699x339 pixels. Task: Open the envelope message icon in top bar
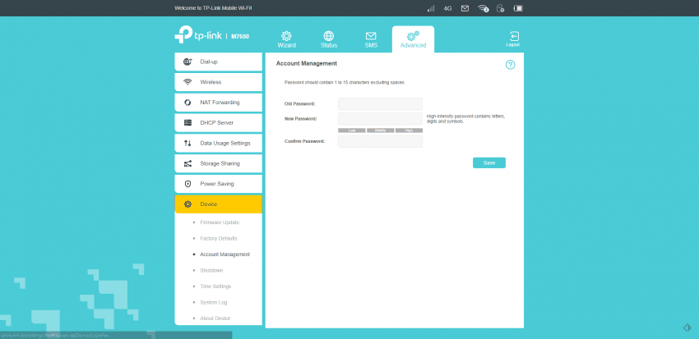click(x=465, y=8)
